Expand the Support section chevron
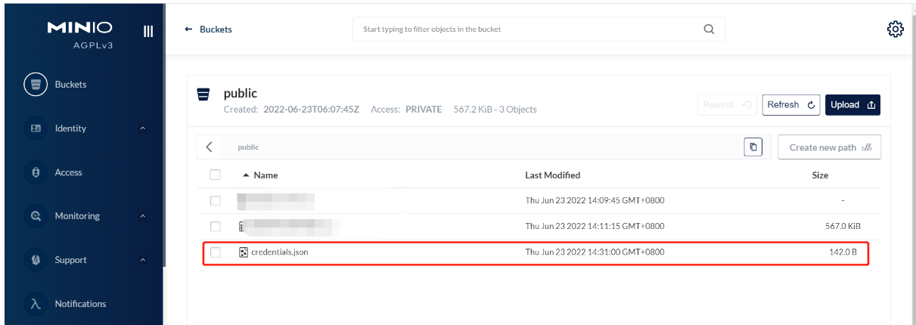Viewport: 916px width, 325px height. point(142,261)
